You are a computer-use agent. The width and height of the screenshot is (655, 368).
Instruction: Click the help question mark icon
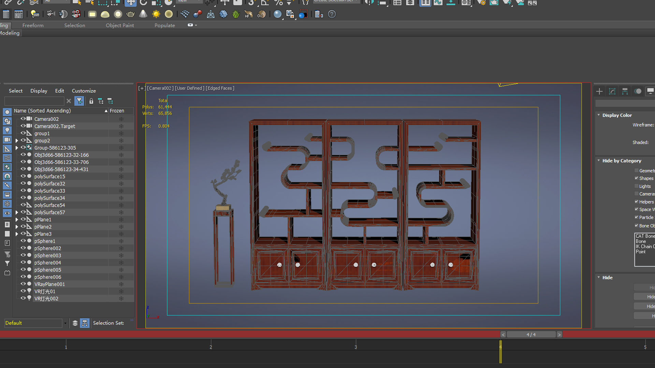point(332,14)
